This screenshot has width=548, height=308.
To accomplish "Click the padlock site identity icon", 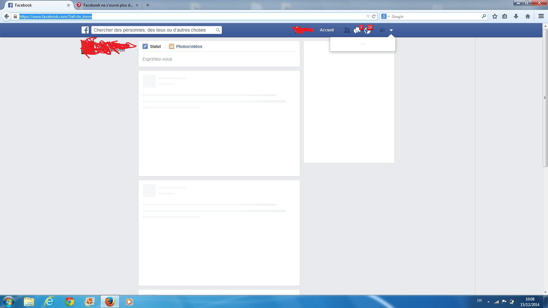I will coord(15,16).
